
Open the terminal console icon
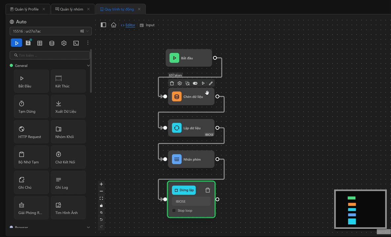coord(76,43)
